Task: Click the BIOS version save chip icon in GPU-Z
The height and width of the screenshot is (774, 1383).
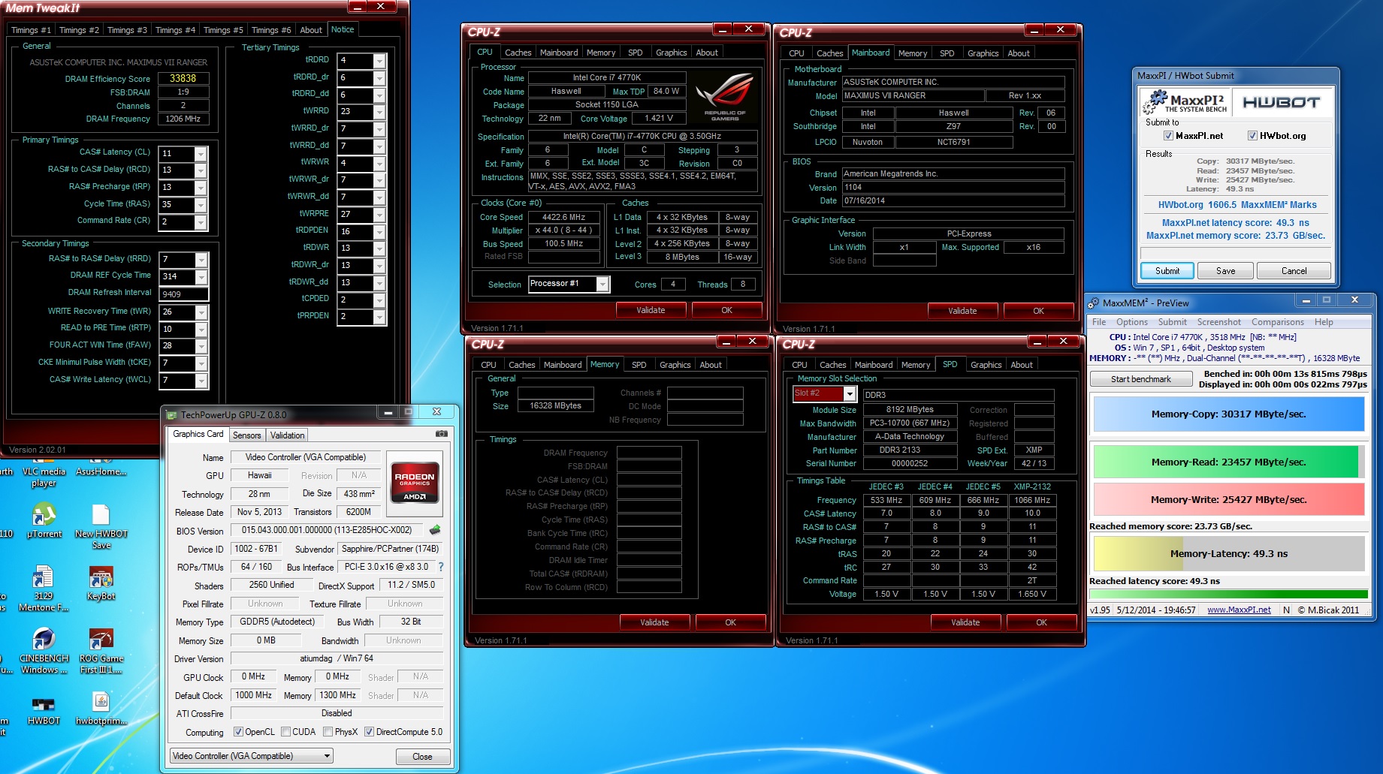Action: [x=435, y=530]
